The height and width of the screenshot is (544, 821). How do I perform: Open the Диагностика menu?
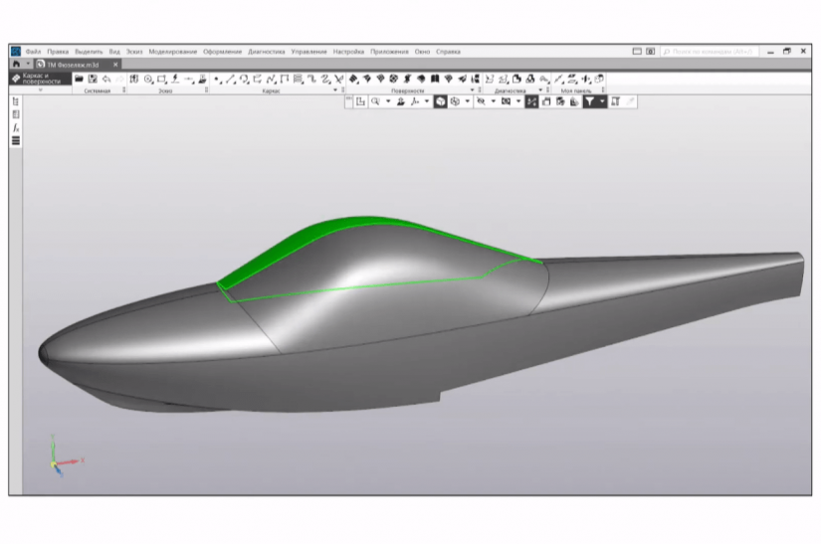(267, 52)
